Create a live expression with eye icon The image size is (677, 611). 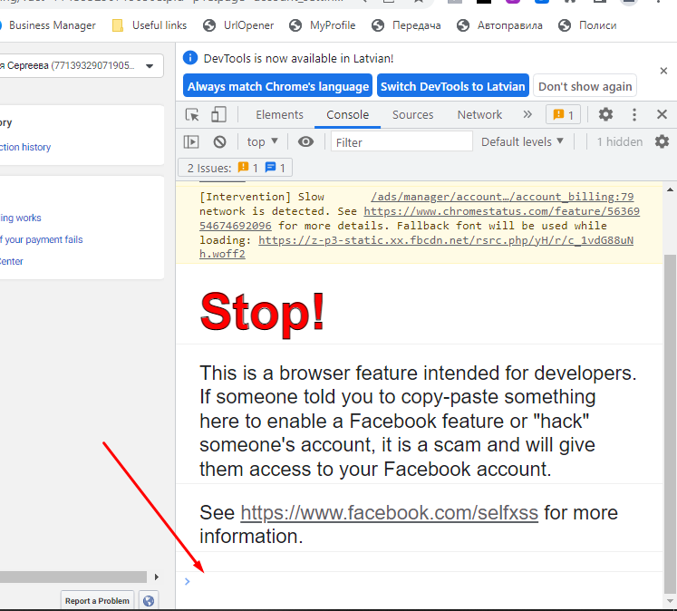(x=305, y=142)
